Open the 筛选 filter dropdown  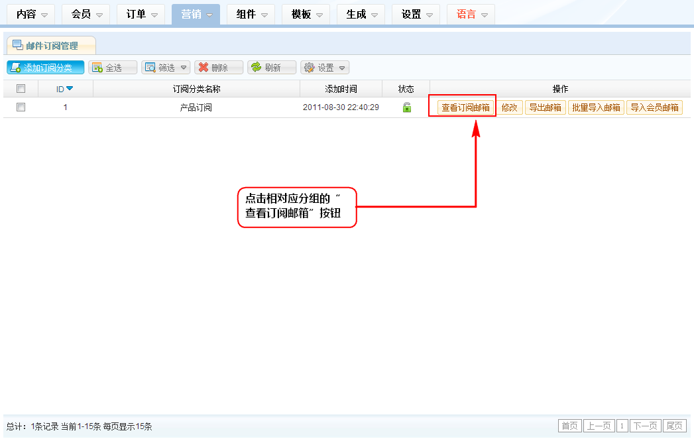coord(166,68)
